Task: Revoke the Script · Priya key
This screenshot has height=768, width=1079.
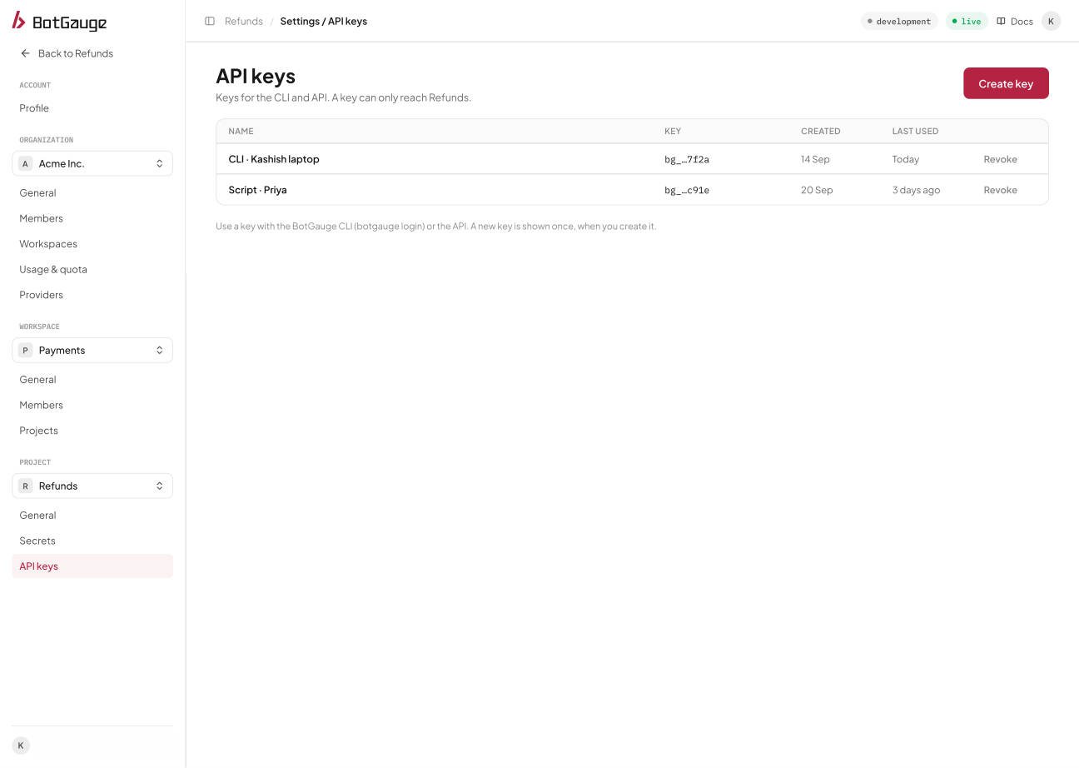Action: [1000, 190]
